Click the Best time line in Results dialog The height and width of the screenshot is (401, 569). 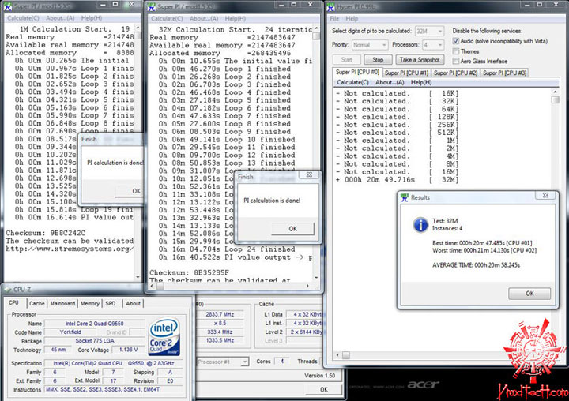tap(482, 243)
